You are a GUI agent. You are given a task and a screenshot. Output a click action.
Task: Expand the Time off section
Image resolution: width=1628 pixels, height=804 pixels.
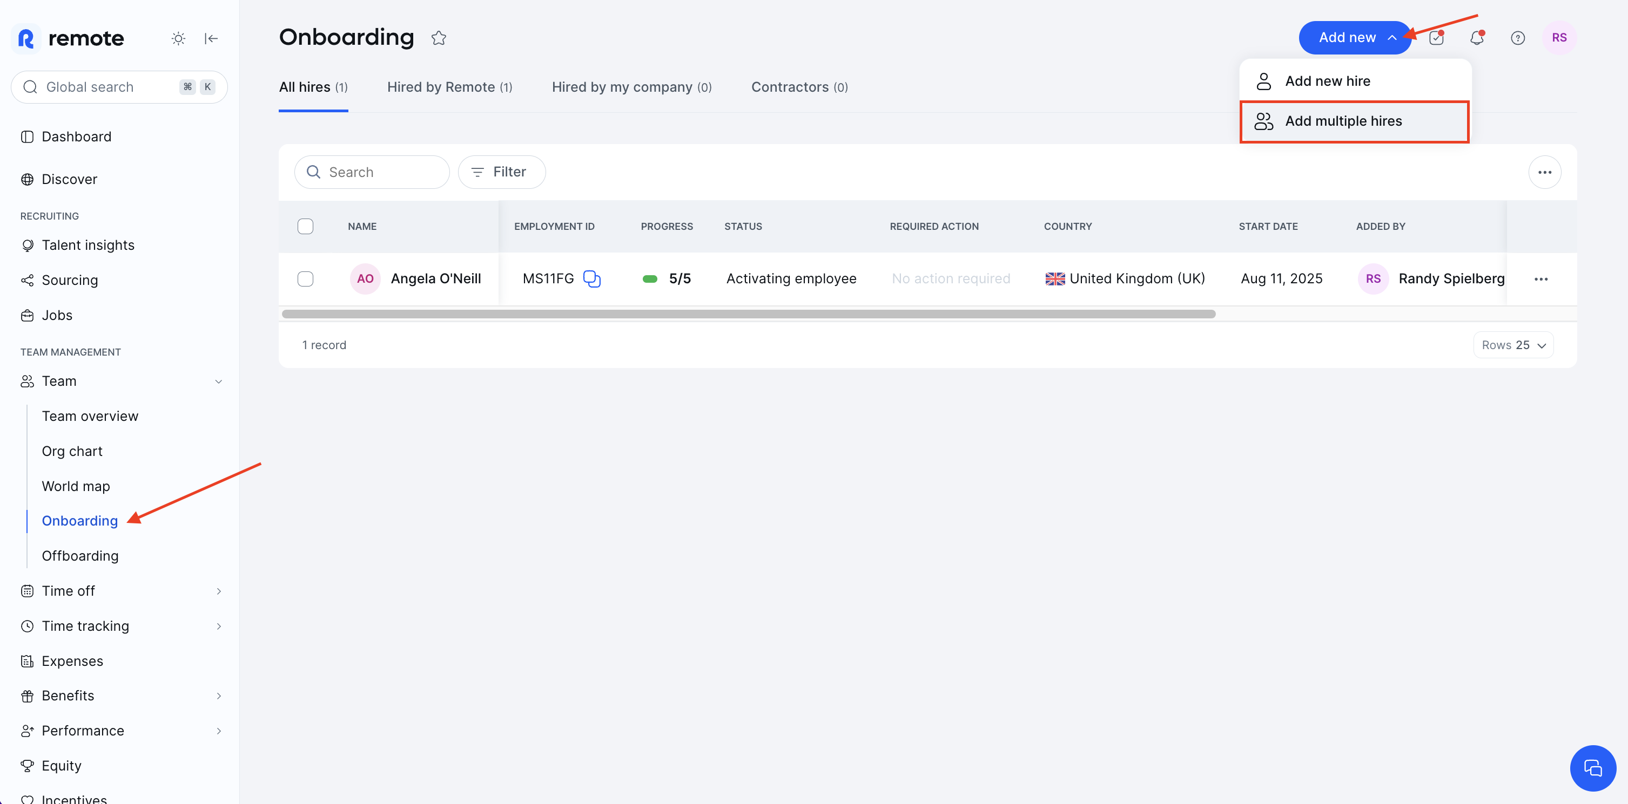(219, 591)
